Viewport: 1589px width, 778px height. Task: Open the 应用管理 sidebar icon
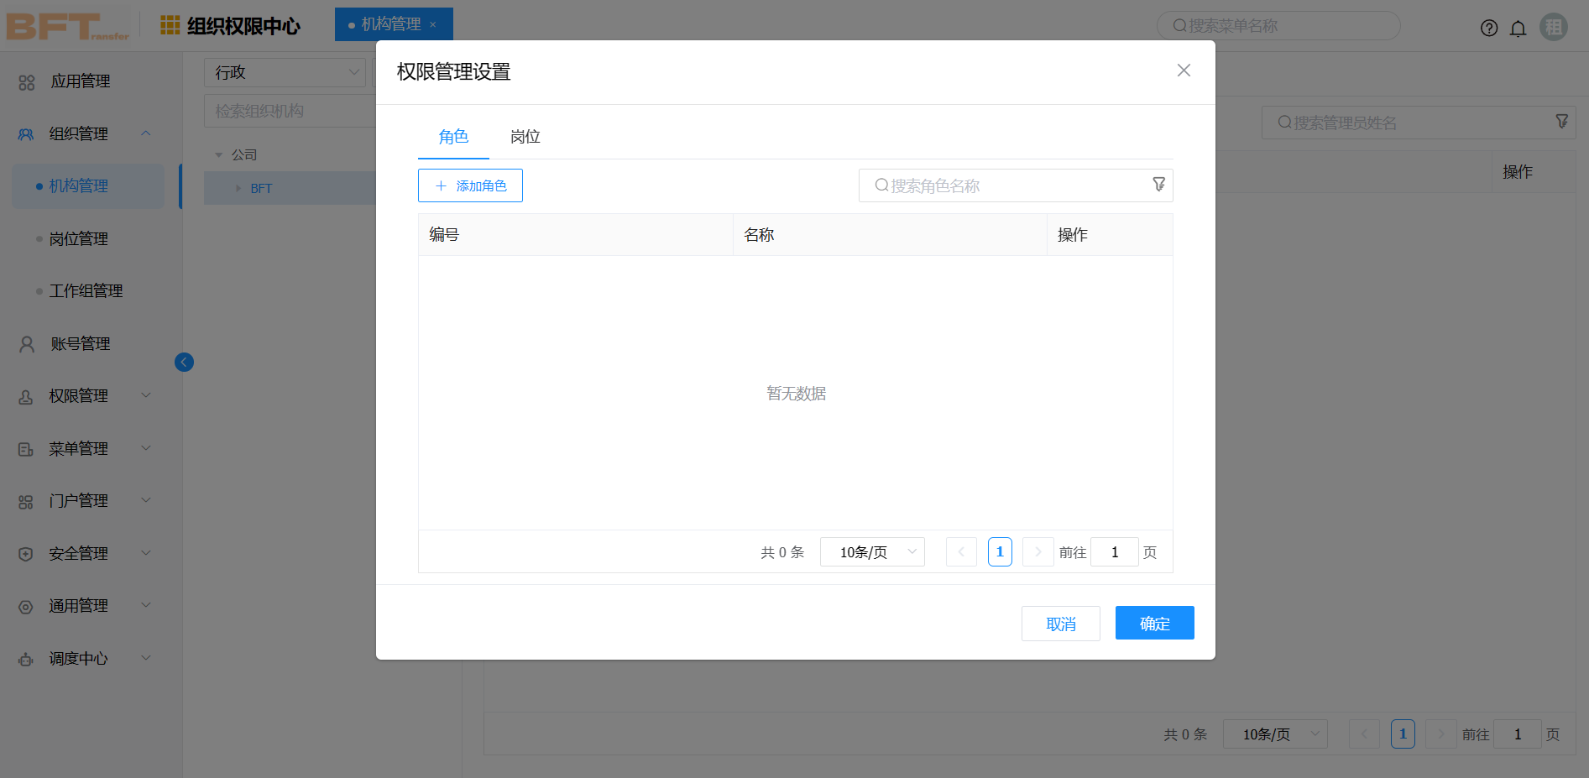[x=25, y=81]
